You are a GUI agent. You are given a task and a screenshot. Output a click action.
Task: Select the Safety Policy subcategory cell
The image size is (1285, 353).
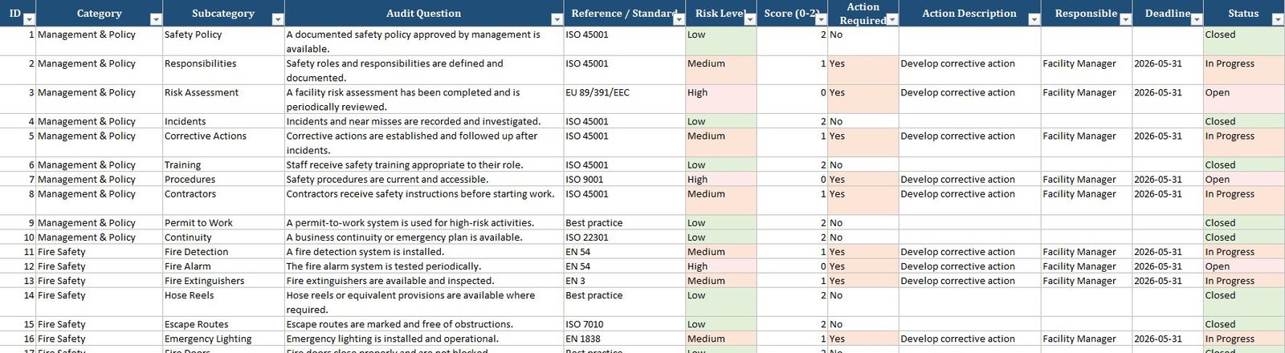tap(222, 35)
